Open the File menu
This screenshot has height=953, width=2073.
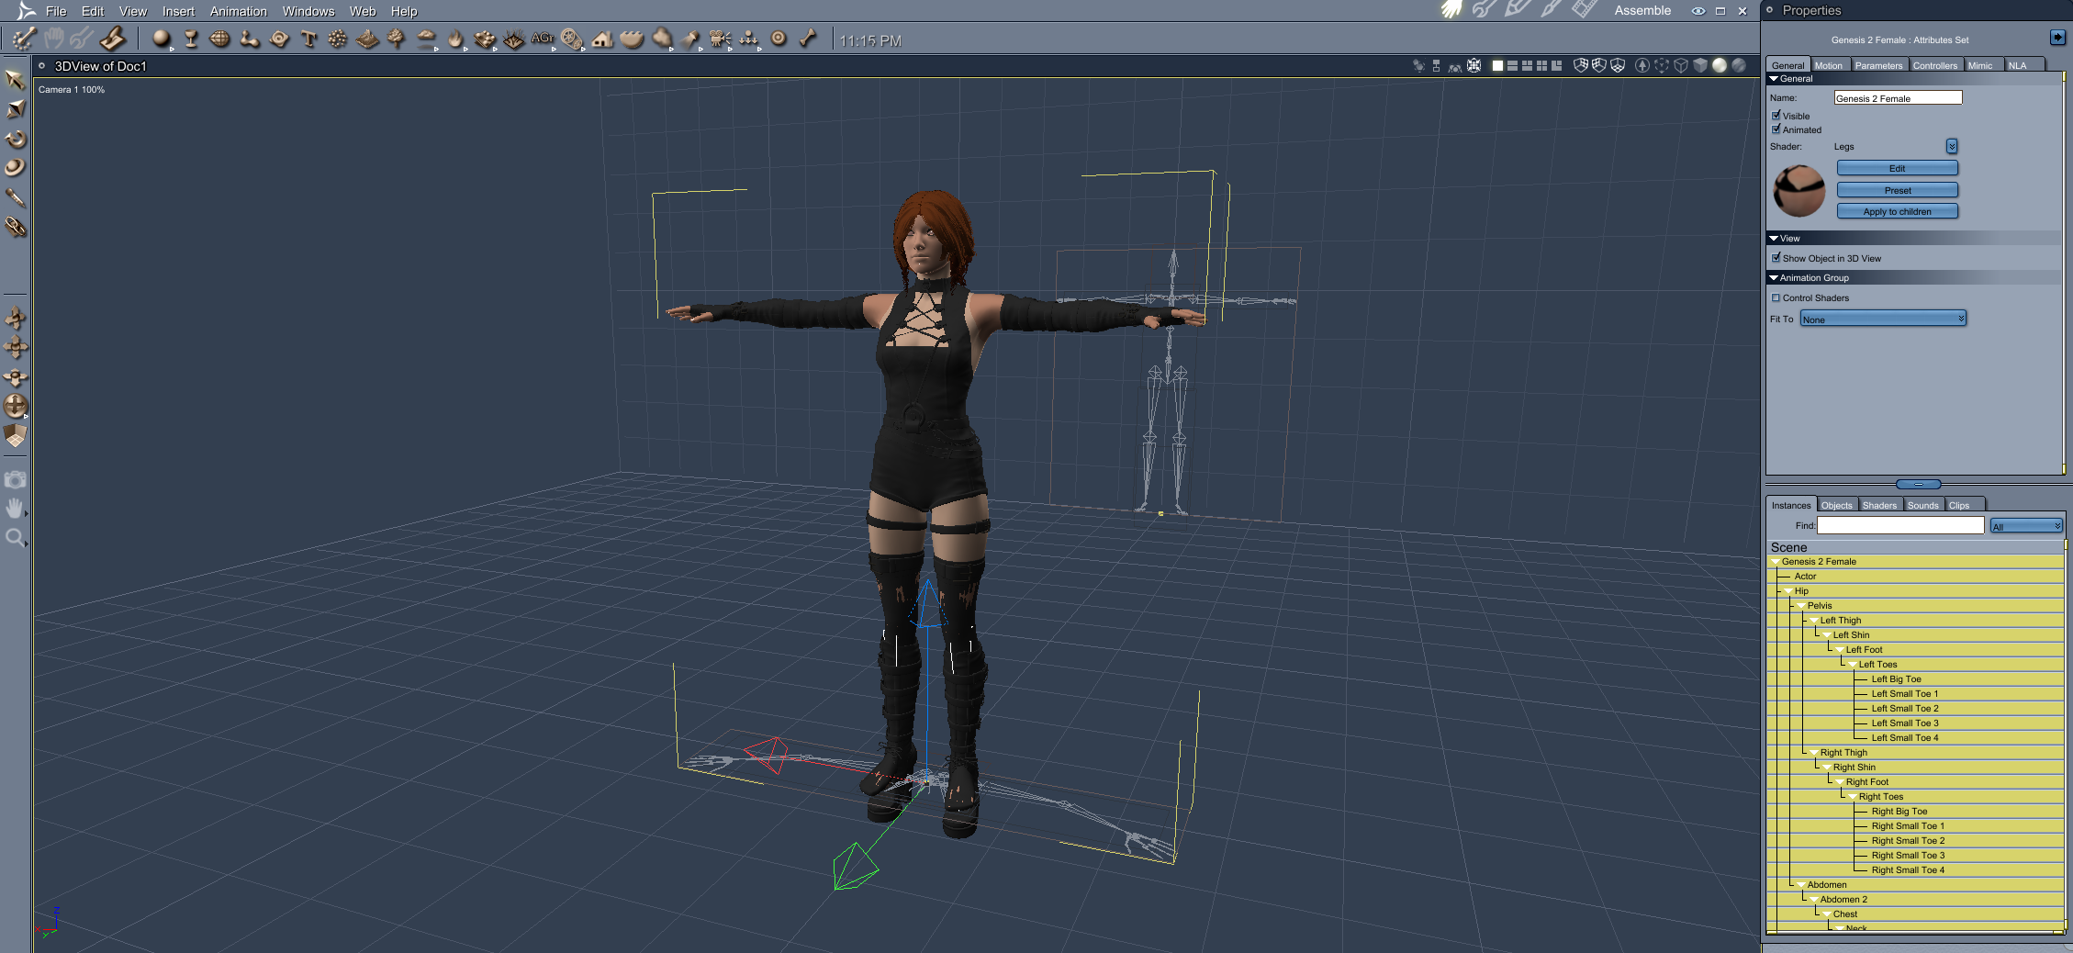(55, 11)
